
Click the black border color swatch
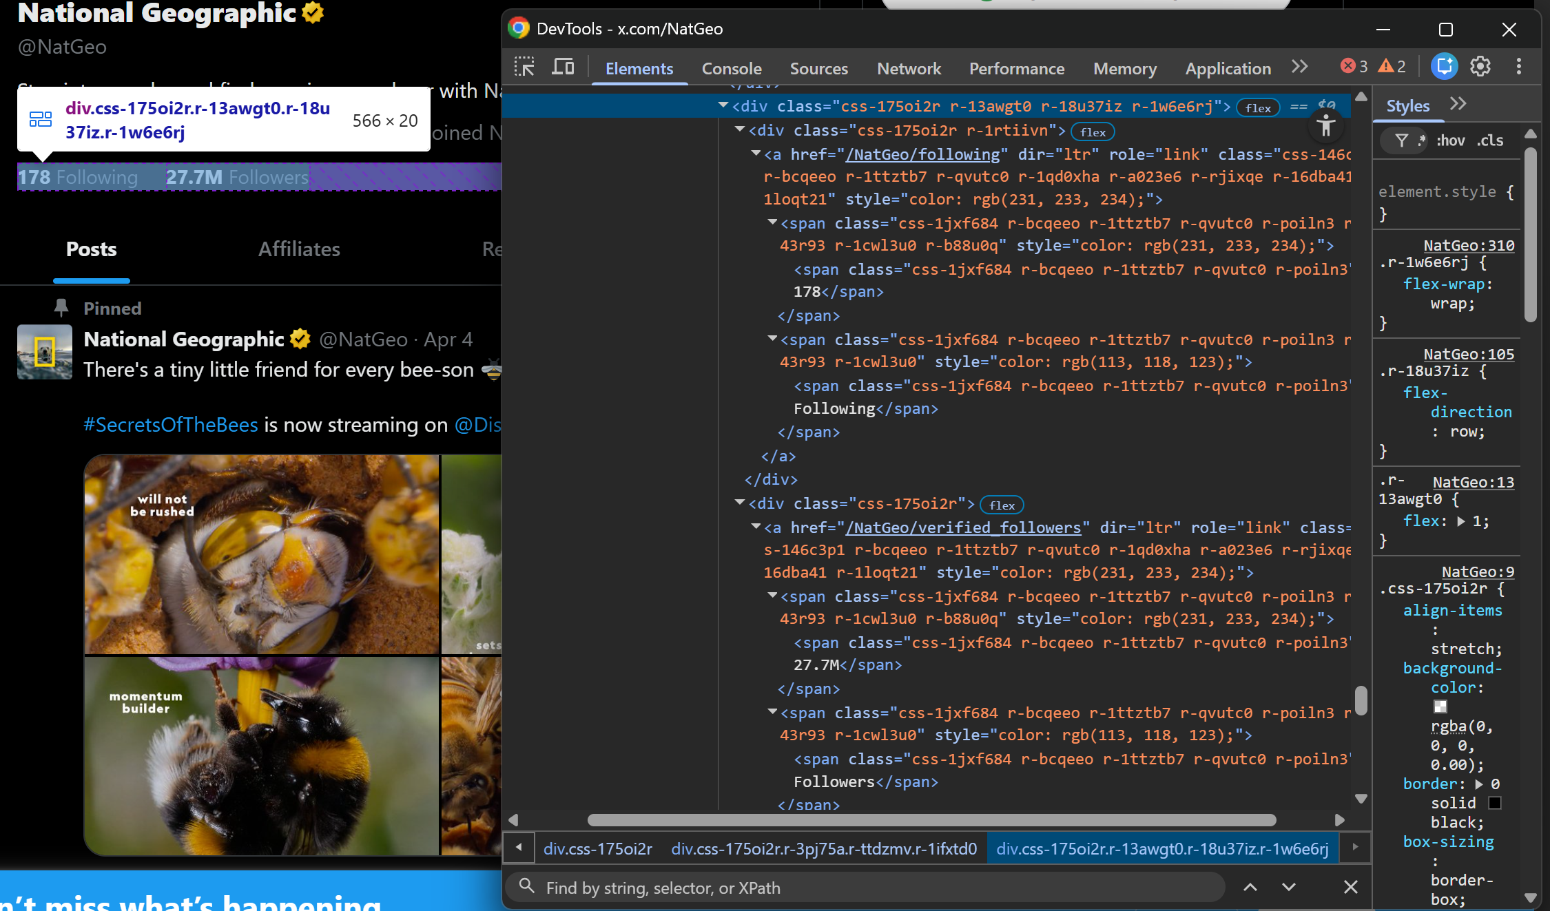click(1494, 803)
